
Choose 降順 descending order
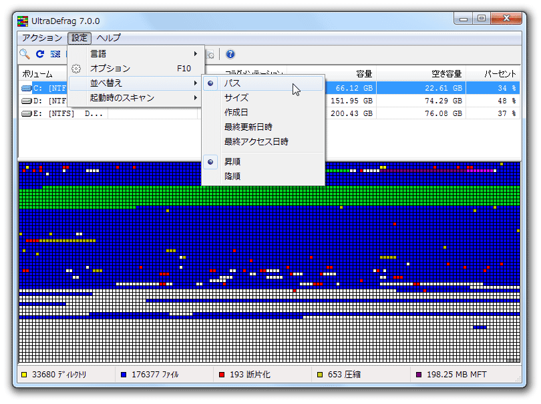click(263, 177)
